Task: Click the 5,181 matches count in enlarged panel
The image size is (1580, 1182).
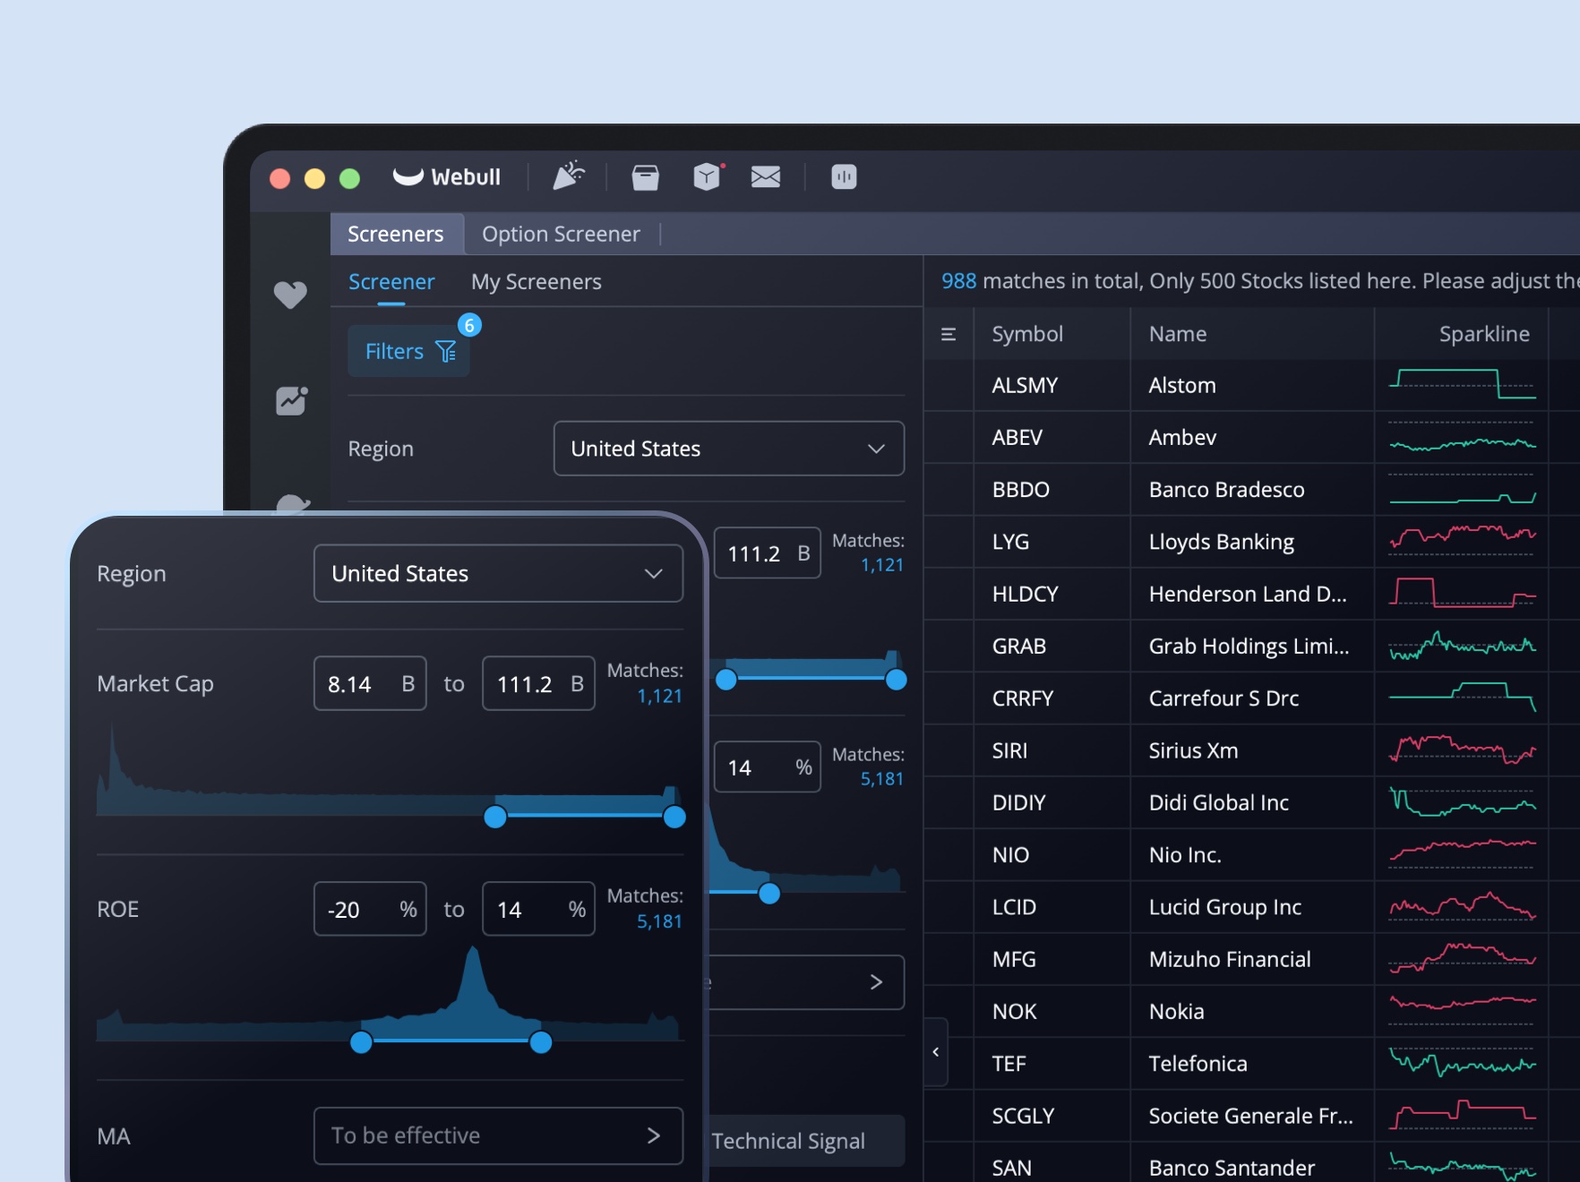Action: pos(659,922)
